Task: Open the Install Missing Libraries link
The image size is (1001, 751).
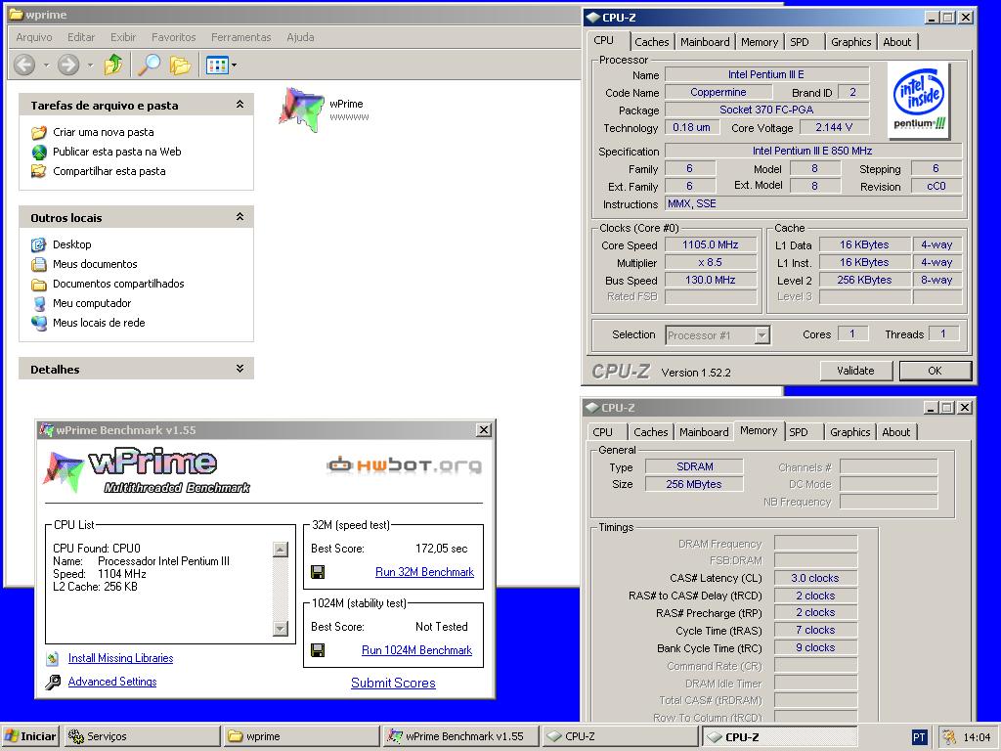Action: tap(120, 658)
